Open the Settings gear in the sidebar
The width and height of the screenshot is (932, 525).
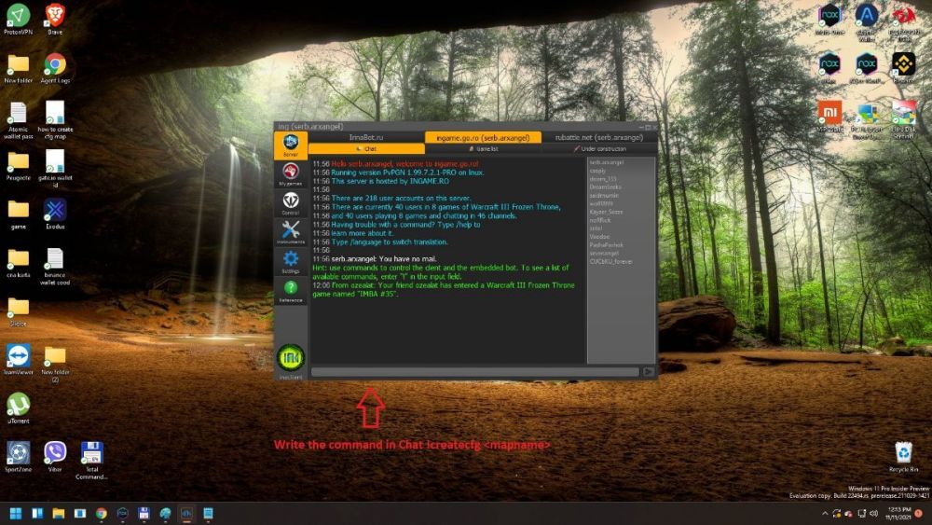[291, 261]
